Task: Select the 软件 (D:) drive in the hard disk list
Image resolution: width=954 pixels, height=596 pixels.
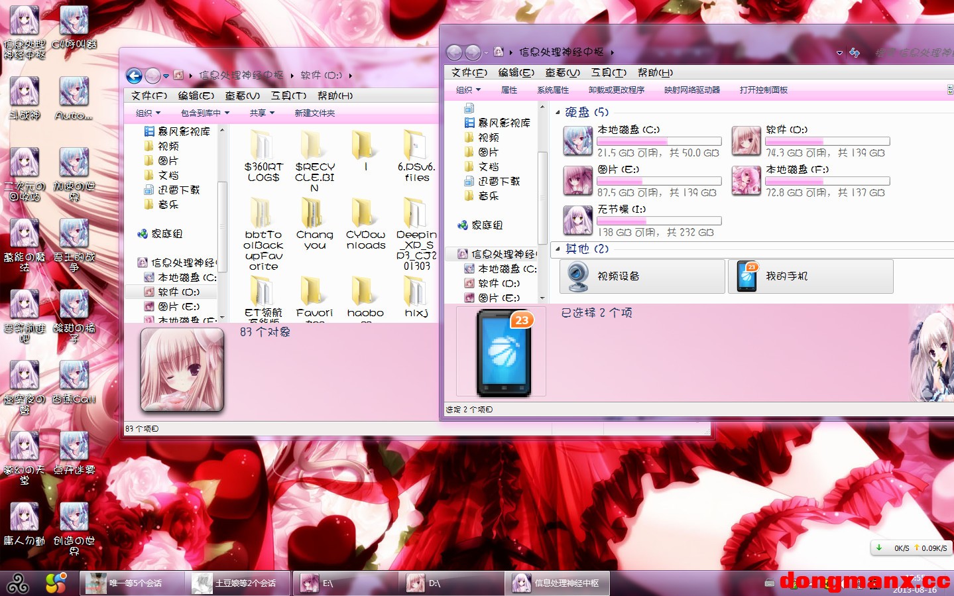Action: click(x=746, y=141)
